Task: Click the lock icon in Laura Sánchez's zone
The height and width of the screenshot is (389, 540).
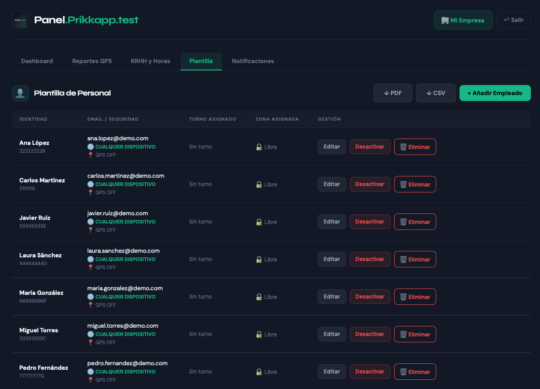Action: [x=259, y=260]
